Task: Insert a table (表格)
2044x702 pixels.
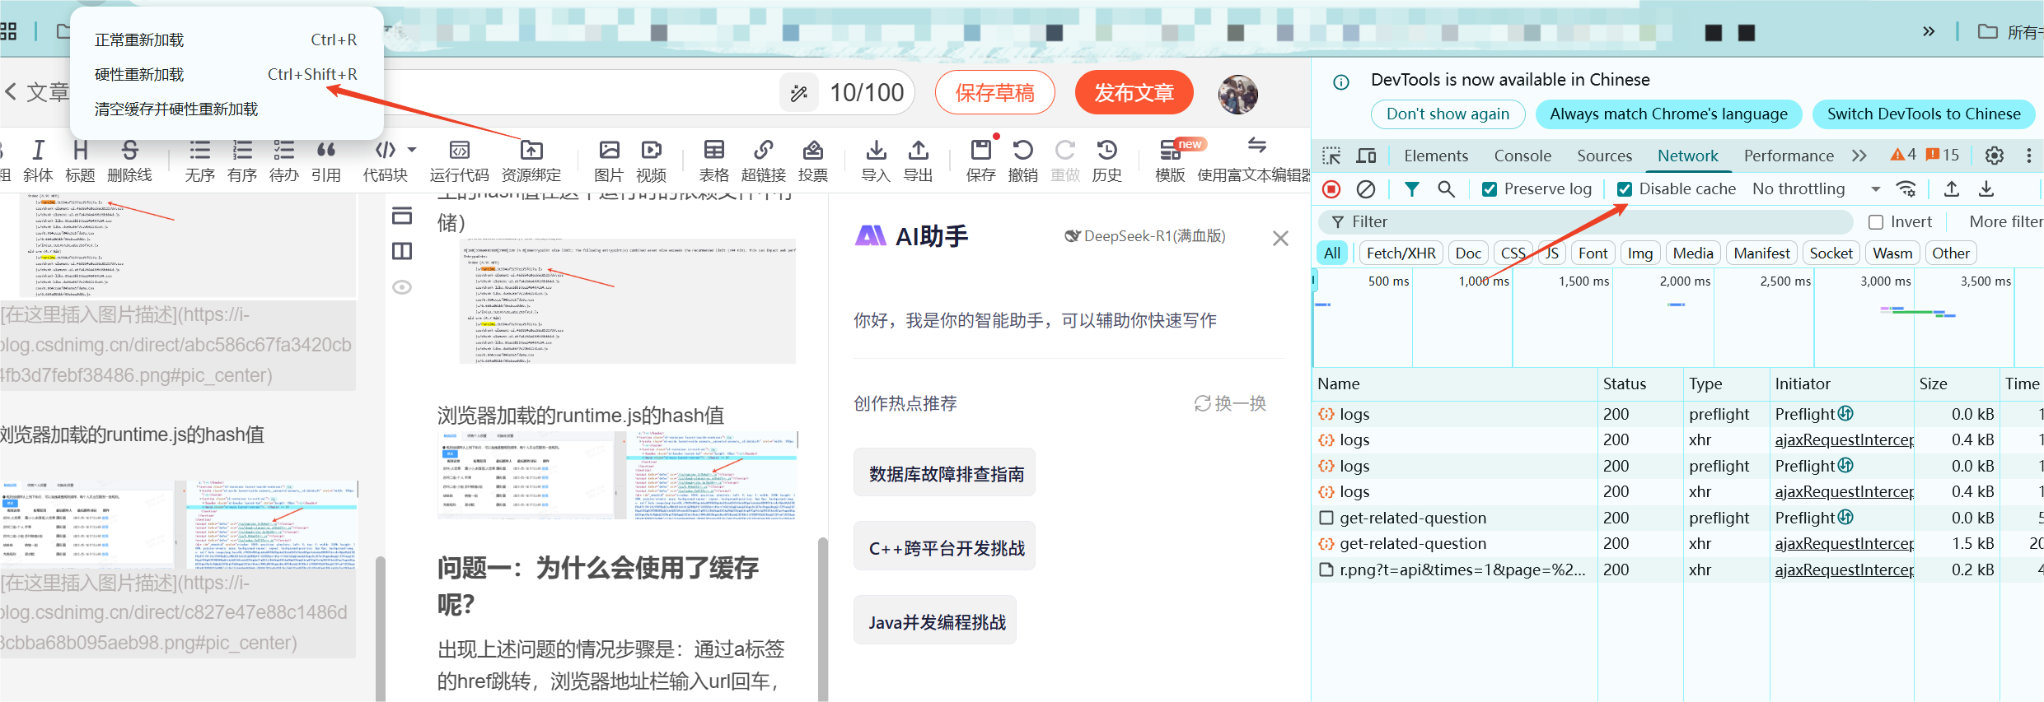Action: pyautogui.click(x=713, y=160)
